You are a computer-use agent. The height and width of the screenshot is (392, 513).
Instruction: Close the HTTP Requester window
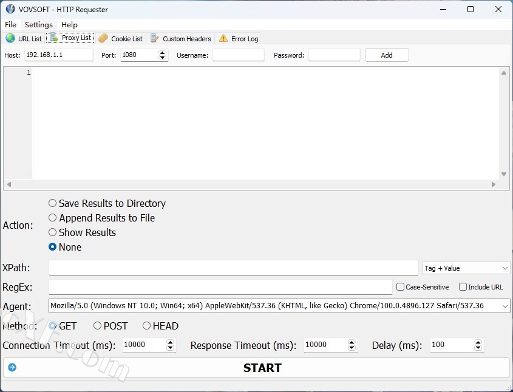[x=498, y=9]
